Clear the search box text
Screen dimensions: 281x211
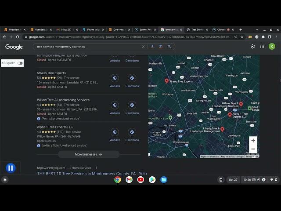pyautogui.click(x=143, y=47)
